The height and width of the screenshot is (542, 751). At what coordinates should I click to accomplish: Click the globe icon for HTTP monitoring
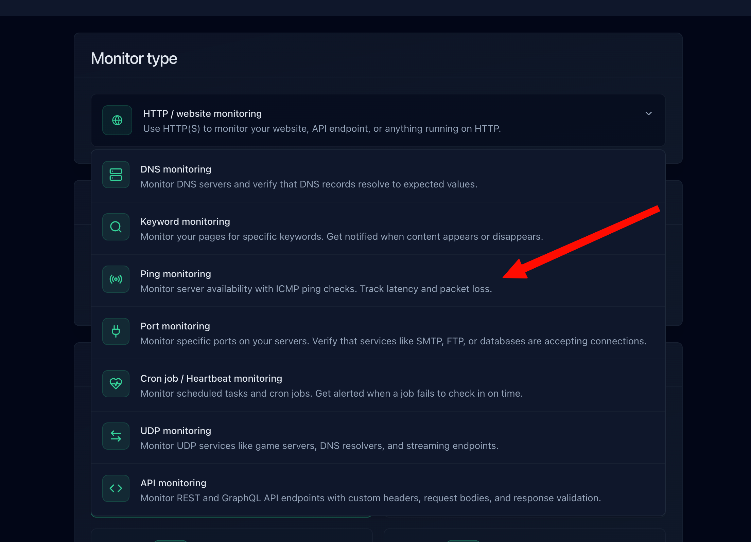(x=117, y=120)
